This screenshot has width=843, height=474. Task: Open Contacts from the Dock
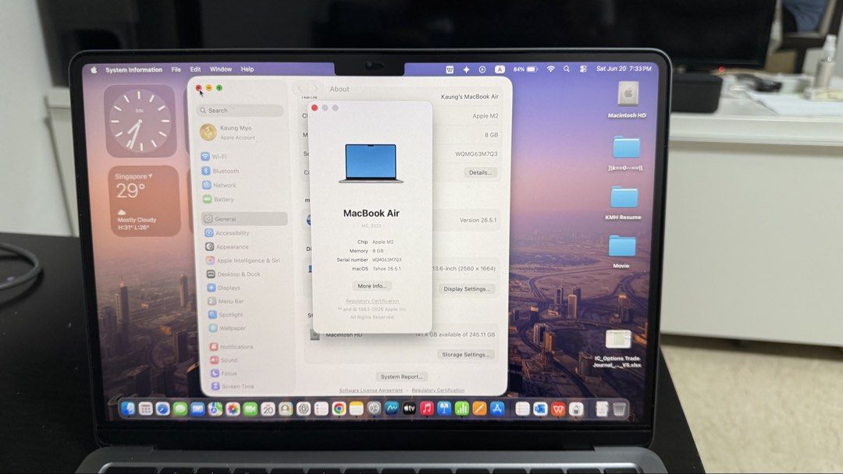(x=286, y=409)
